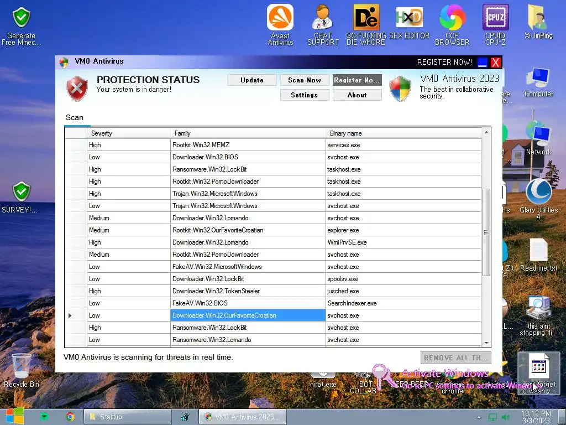566x425 pixels.
Task: Click the volume speaker tray icon
Action: [505, 417]
